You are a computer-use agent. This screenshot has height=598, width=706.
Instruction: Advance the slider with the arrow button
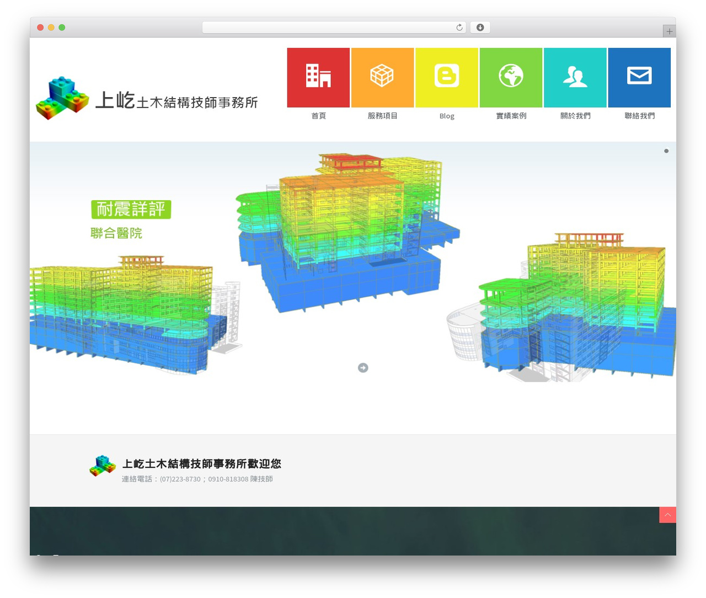363,368
